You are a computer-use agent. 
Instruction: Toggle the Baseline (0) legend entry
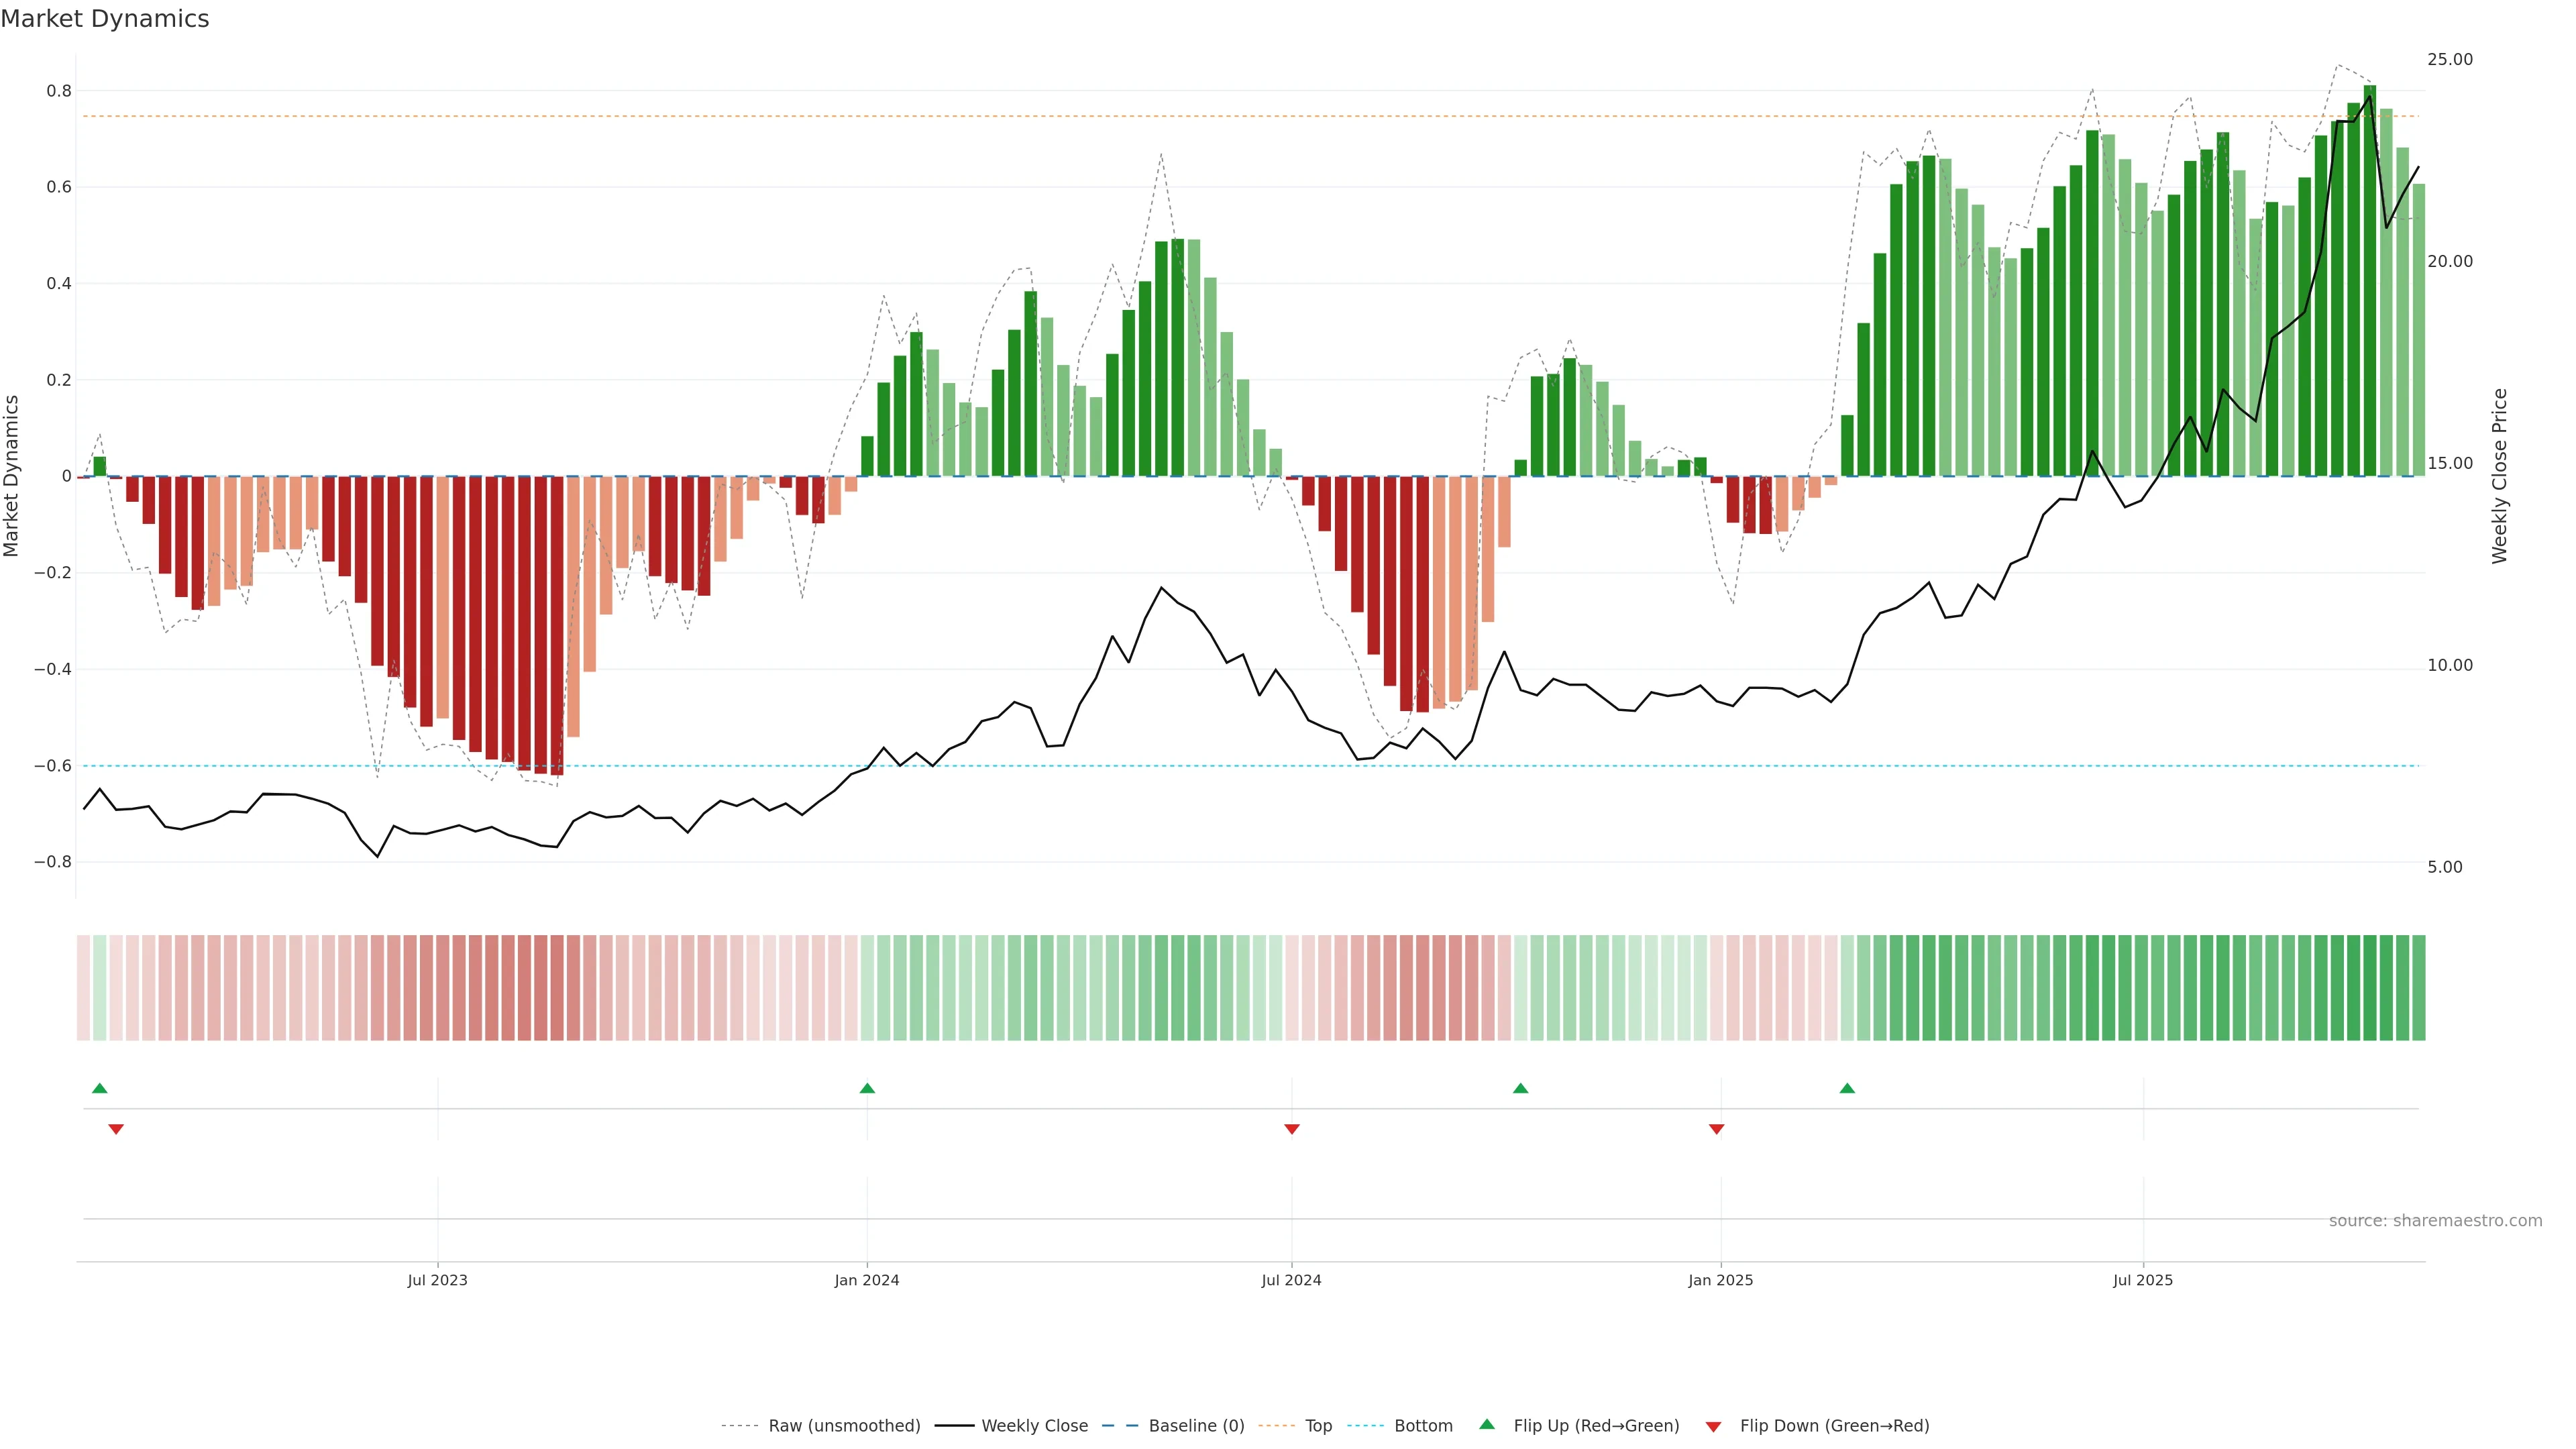pyautogui.click(x=1196, y=1426)
